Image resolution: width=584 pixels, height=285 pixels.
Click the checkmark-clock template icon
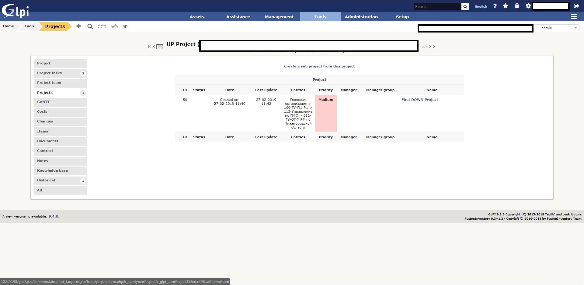(x=114, y=26)
